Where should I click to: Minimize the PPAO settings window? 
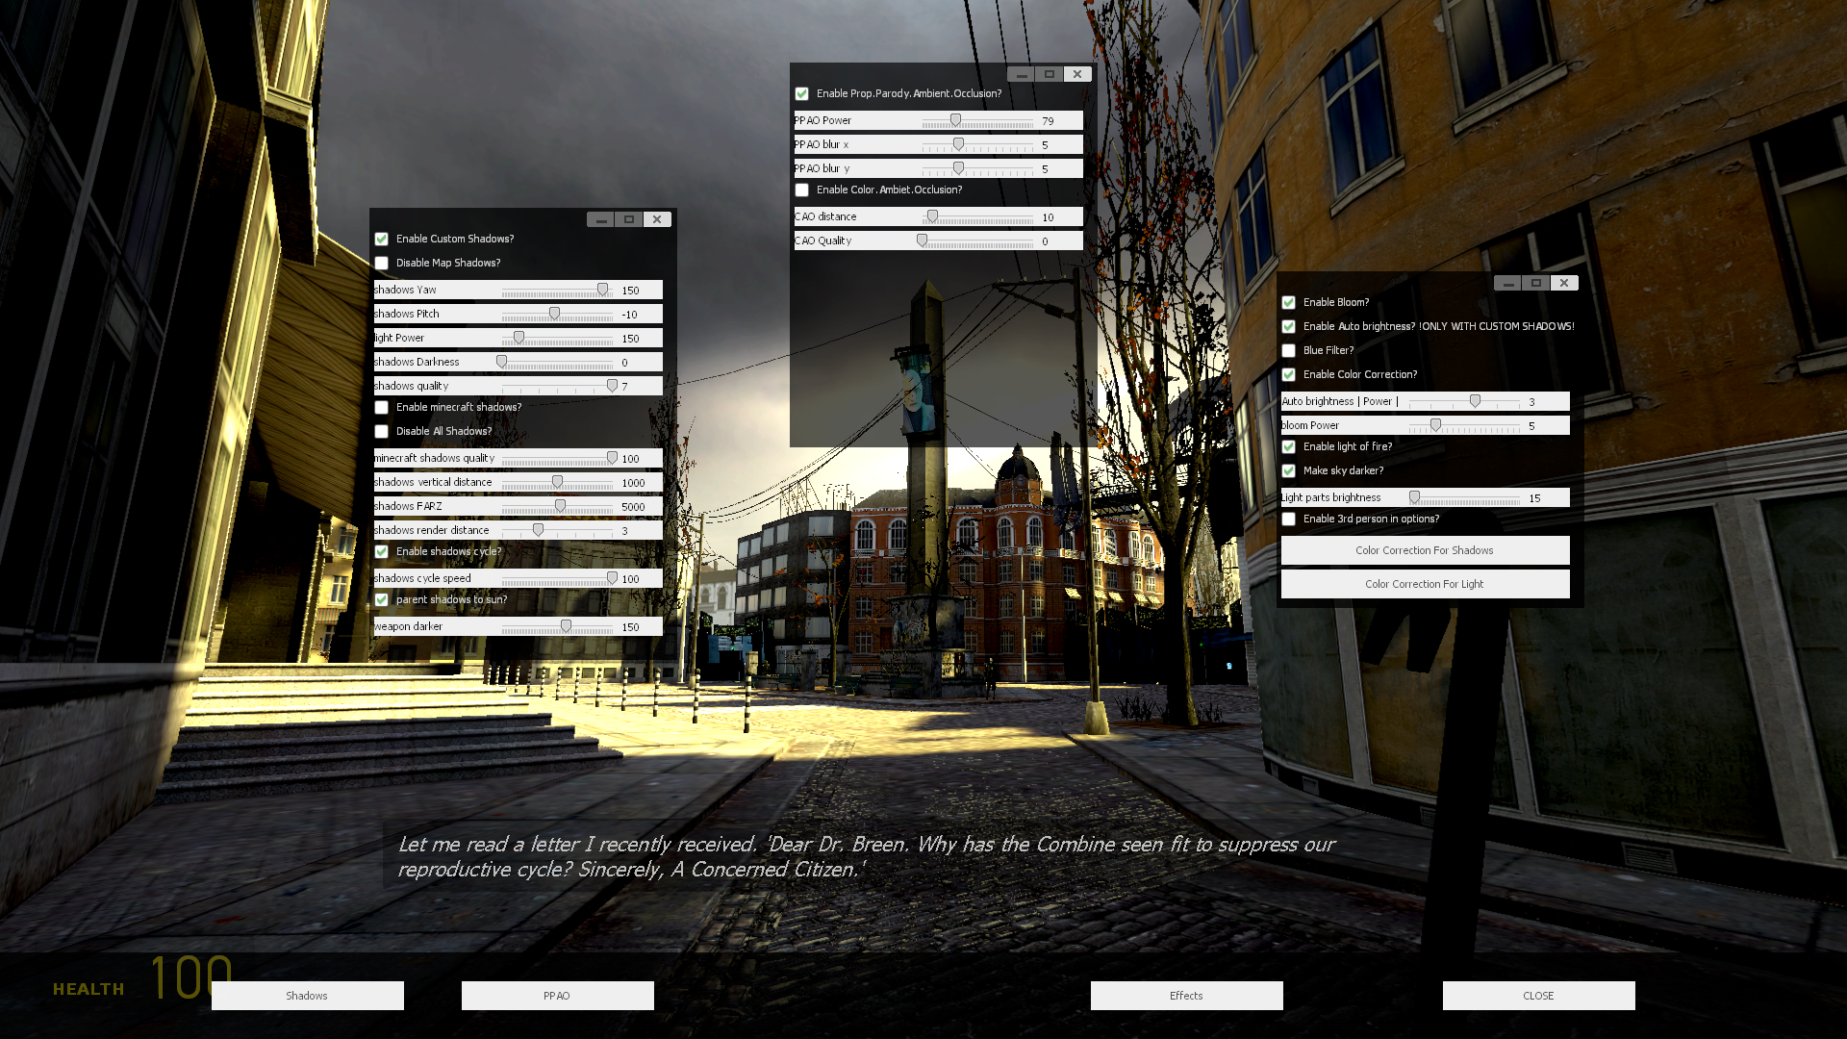pyautogui.click(x=1022, y=74)
